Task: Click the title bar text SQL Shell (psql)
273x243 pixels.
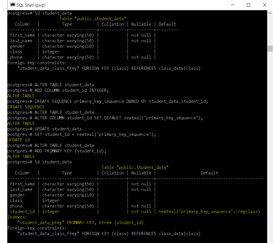Action: (x=30, y=5)
